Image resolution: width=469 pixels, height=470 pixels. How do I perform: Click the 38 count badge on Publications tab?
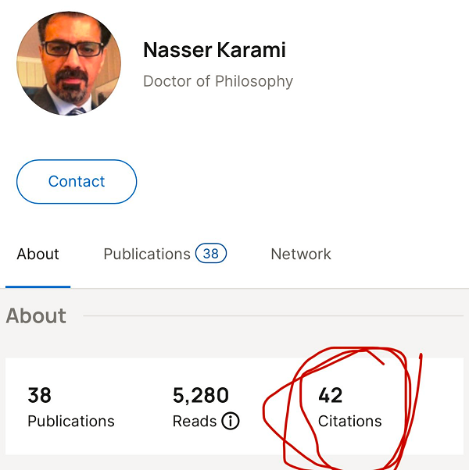pyautogui.click(x=211, y=254)
